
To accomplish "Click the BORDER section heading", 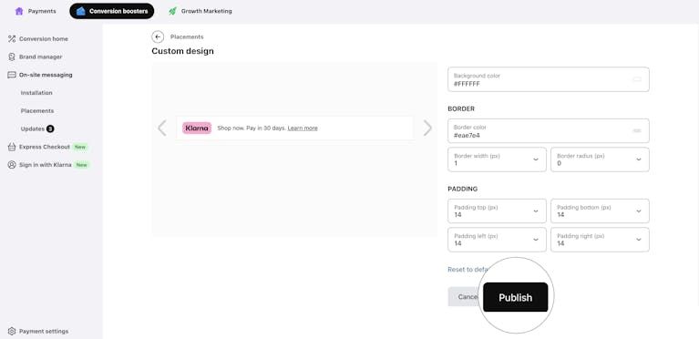I will 461,108.
